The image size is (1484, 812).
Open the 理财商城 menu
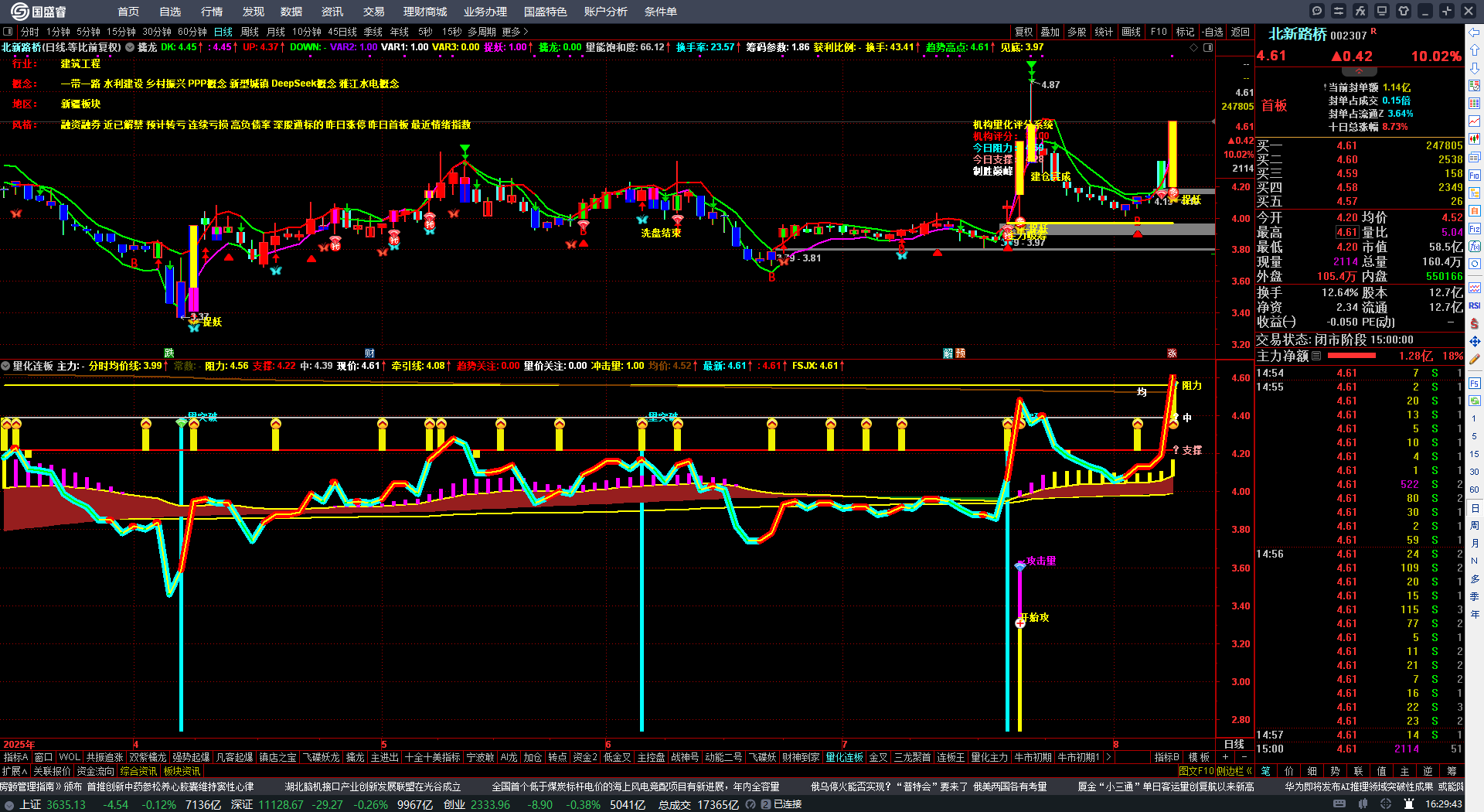click(425, 12)
